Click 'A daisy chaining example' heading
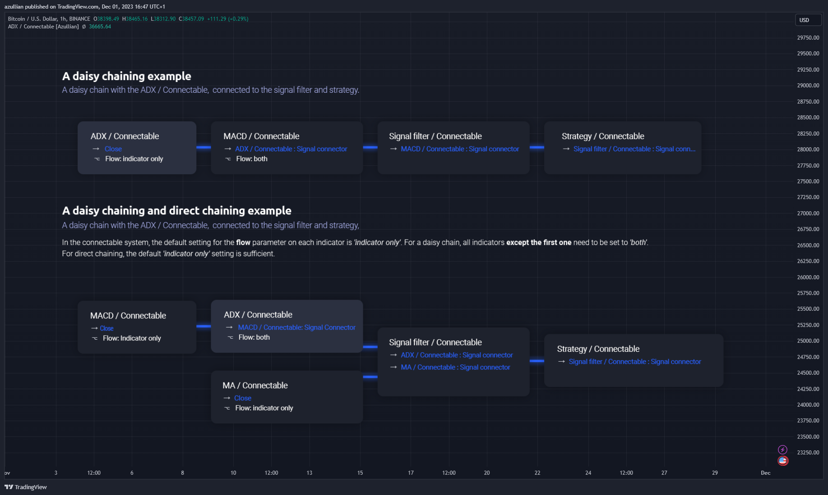Viewport: 828px width, 495px height. point(127,76)
